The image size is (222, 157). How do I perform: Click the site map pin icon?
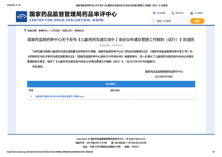click(x=154, y=13)
